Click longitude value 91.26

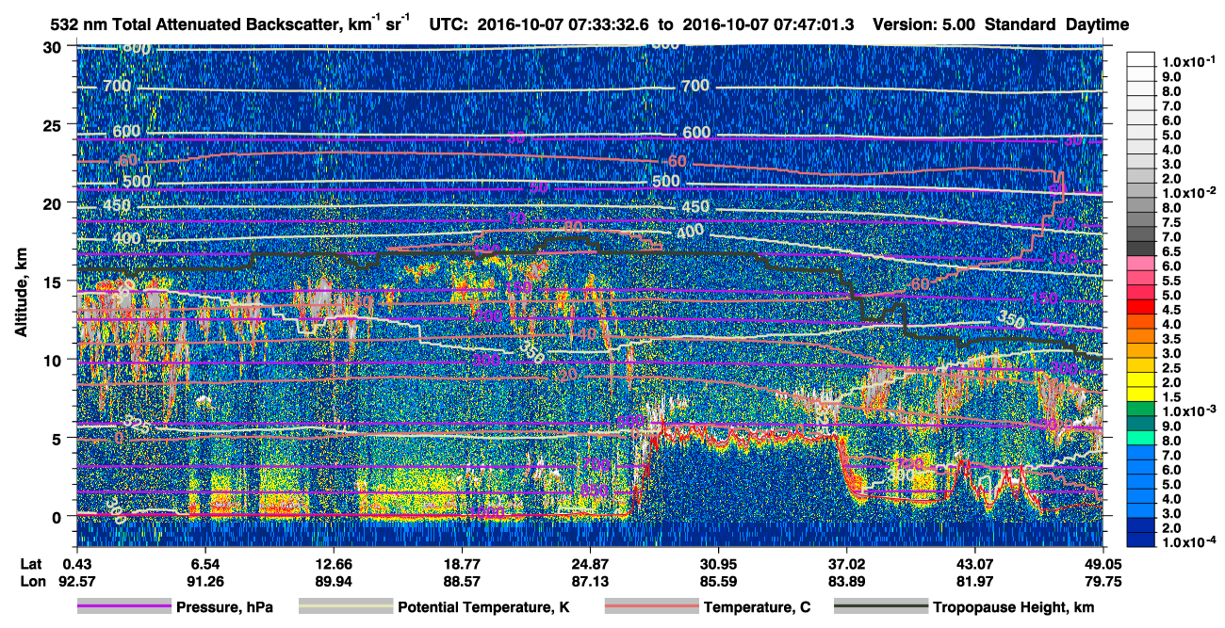click(x=204, y=580)
